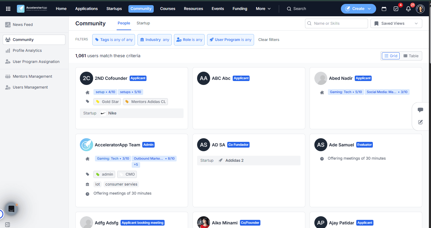The width and height of the screenshot is (431, 228).
Task: Click the Clear filters link
Action: 269,40
